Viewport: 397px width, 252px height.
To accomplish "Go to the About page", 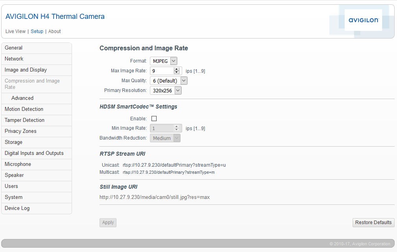I will [x=55, y=31].
